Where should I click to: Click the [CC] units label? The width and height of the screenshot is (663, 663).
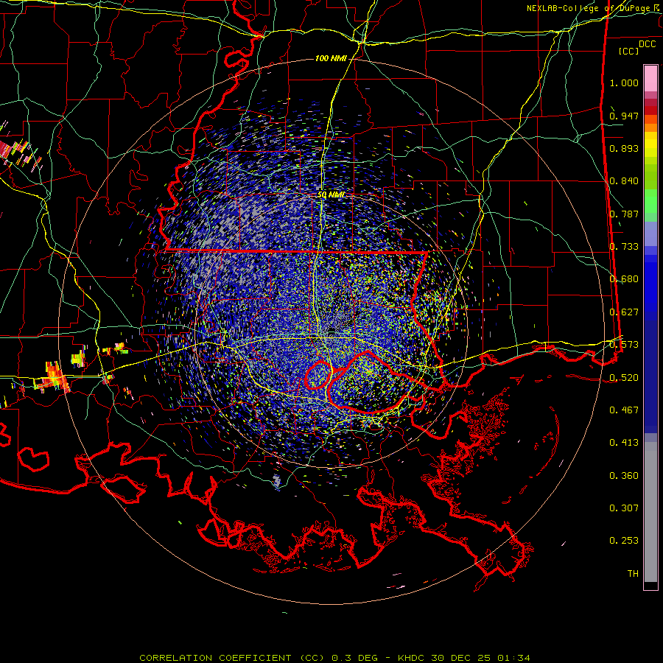629,51
